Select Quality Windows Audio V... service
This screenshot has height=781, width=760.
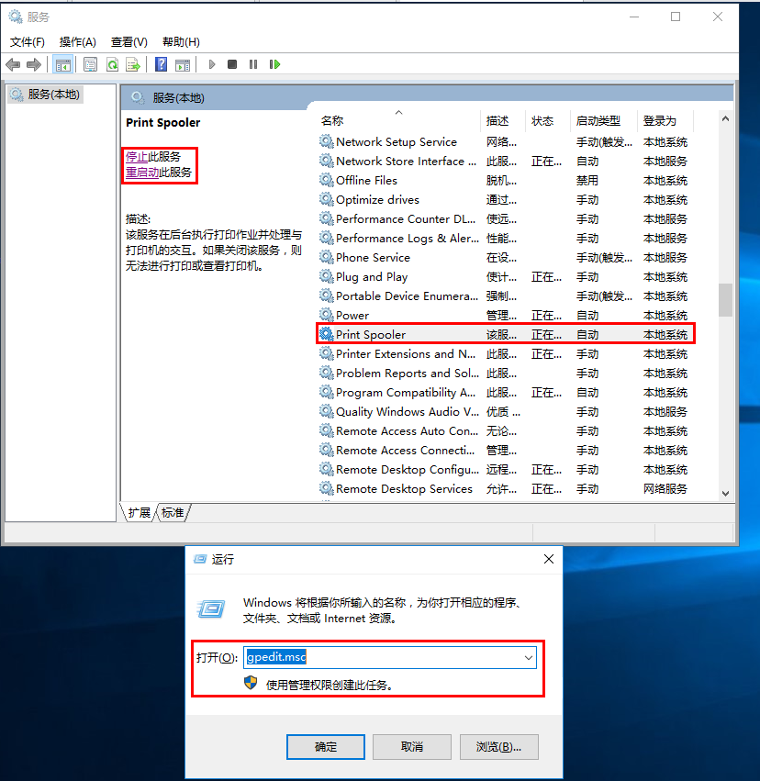tap(407, 411)
